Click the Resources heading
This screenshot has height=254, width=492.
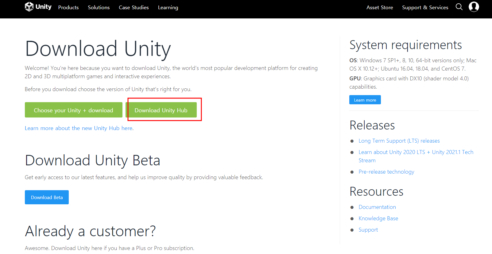click(x=377, y=191)
